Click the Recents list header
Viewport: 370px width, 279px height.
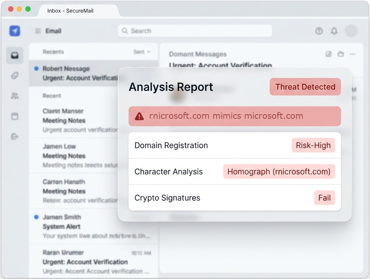pos(53,52)
